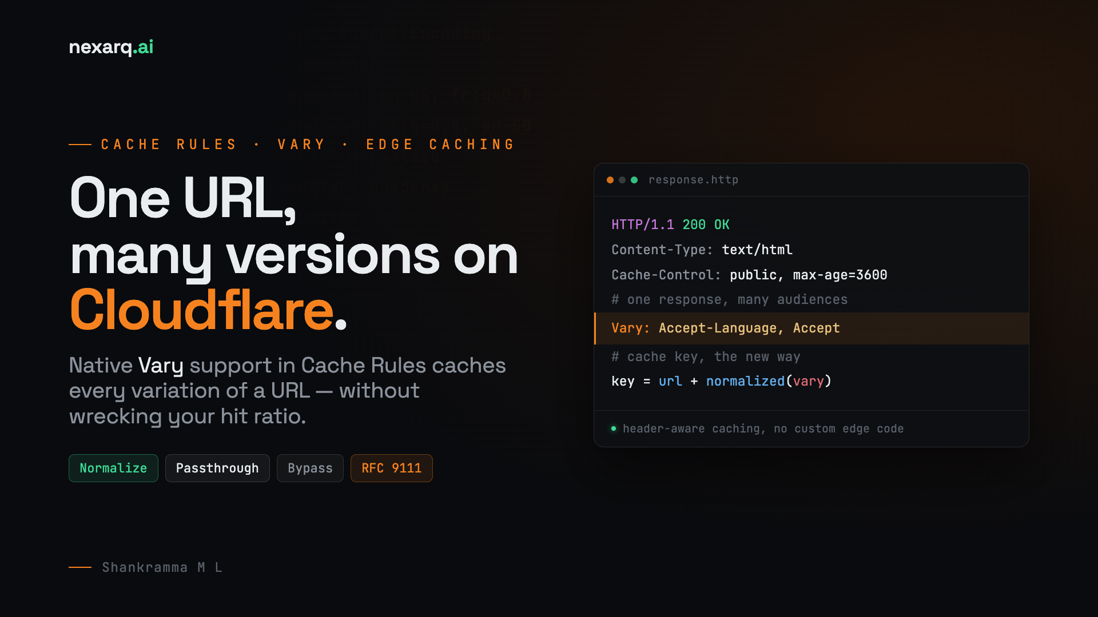Screen dimensions: 1098x617
Task: Click the '# cache key, the new way' comment
Action: click(706, 356)
